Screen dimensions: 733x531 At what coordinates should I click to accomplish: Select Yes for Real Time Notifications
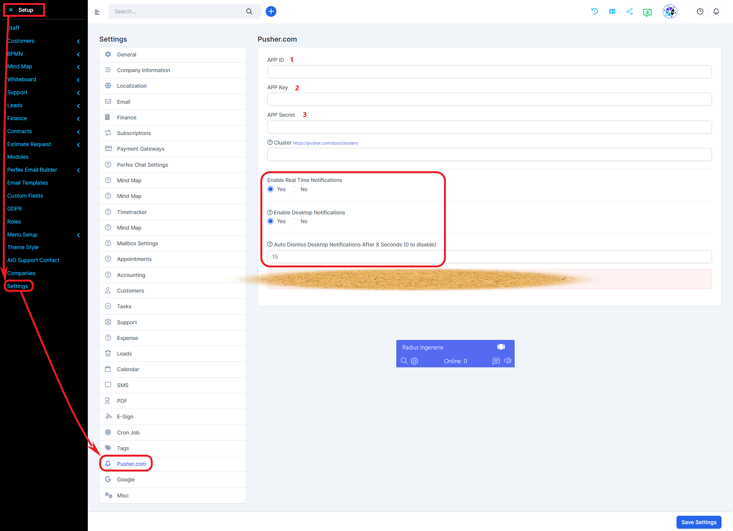271,189
